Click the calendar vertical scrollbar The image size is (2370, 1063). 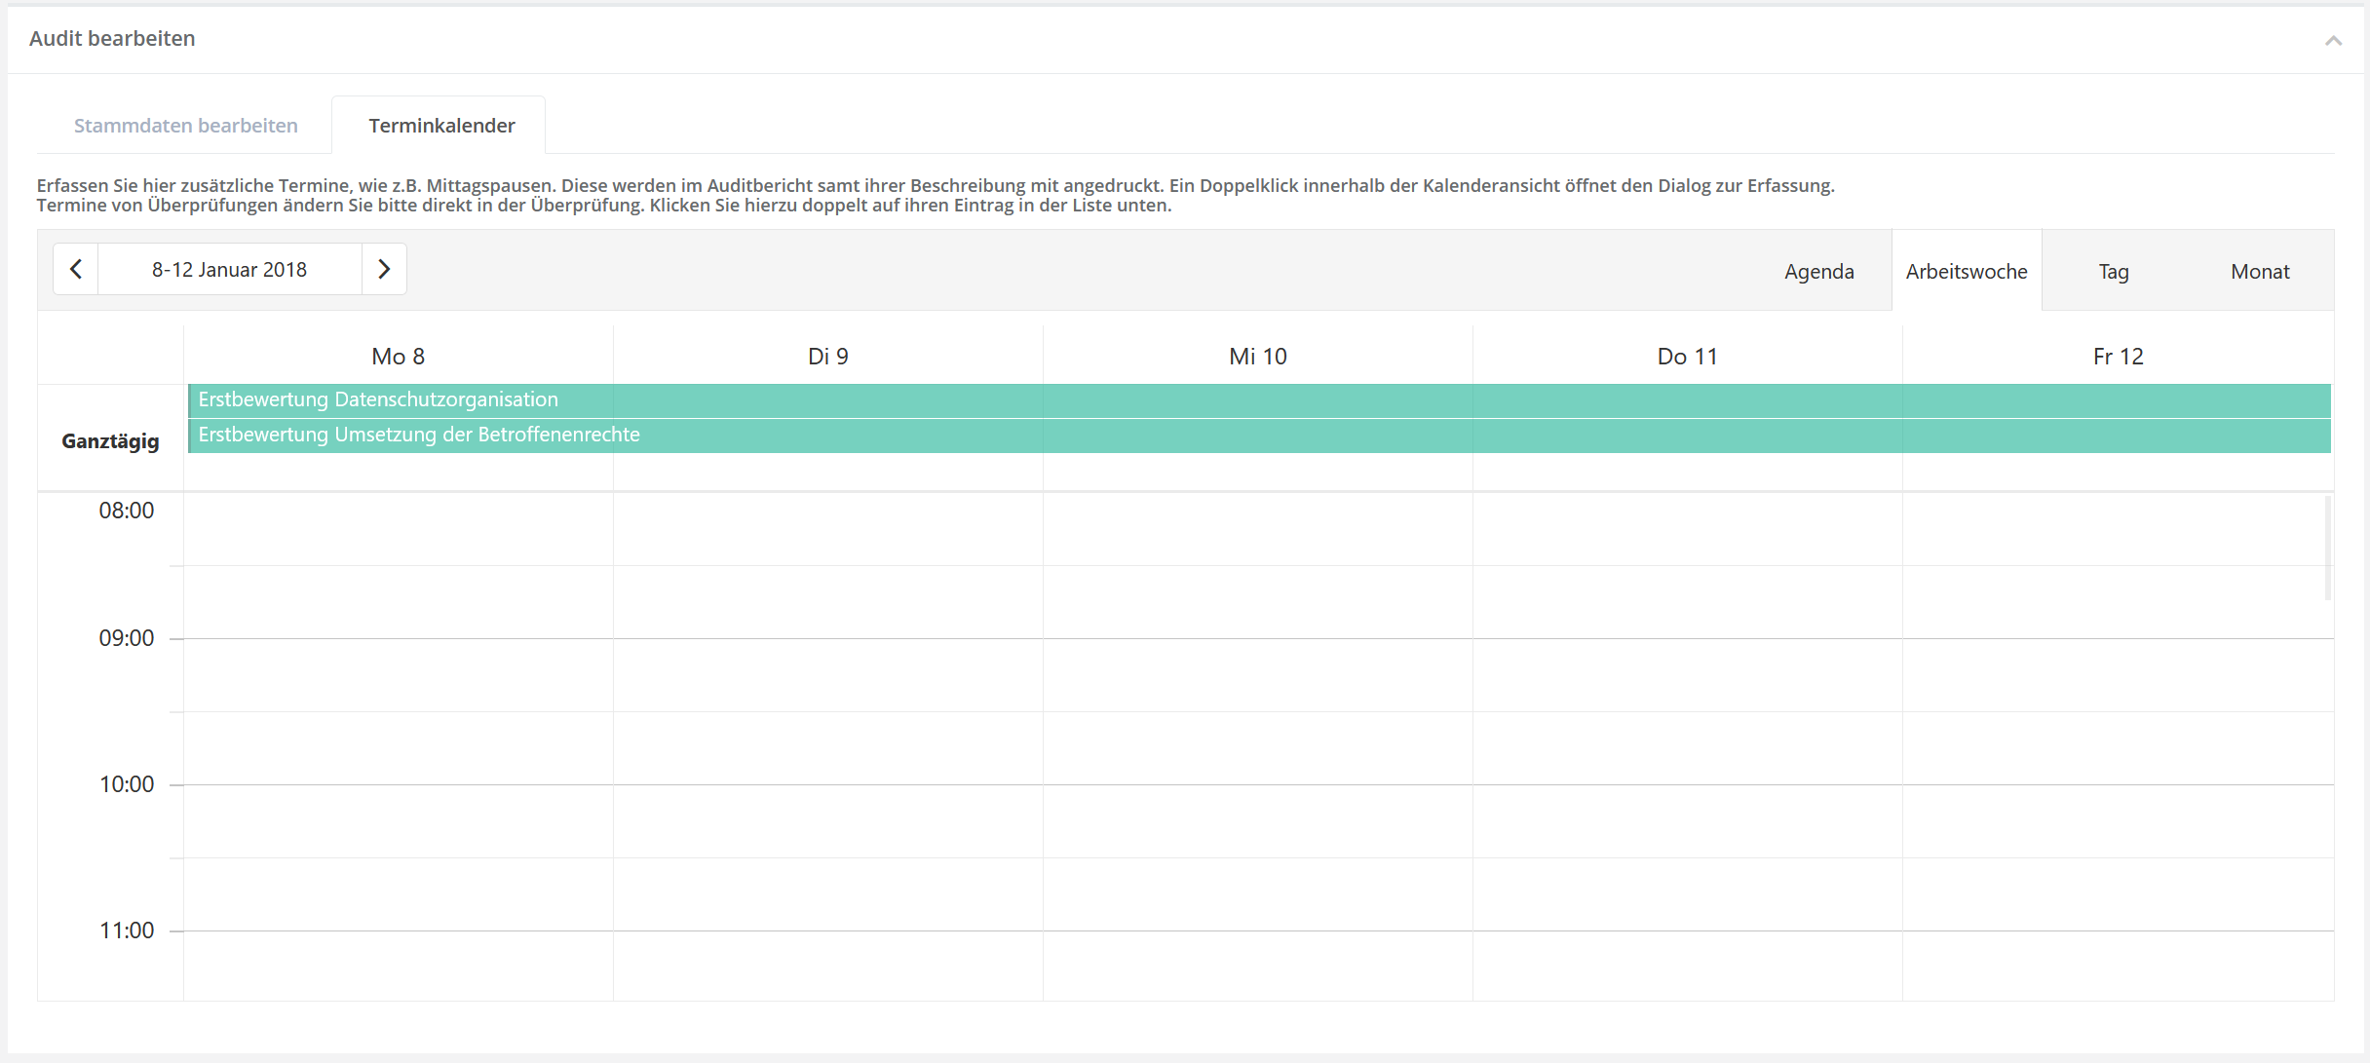point(2328,549)
